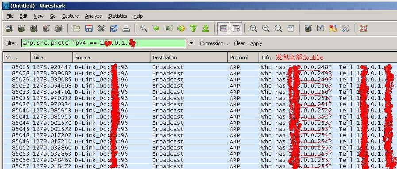Save capture file floppy icon

click(89, 28)
